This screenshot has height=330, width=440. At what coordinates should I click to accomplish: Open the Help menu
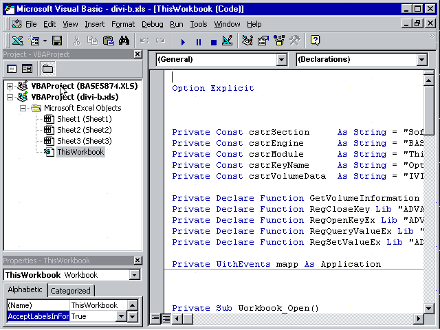pyautogui.click(x=254, y=25)
